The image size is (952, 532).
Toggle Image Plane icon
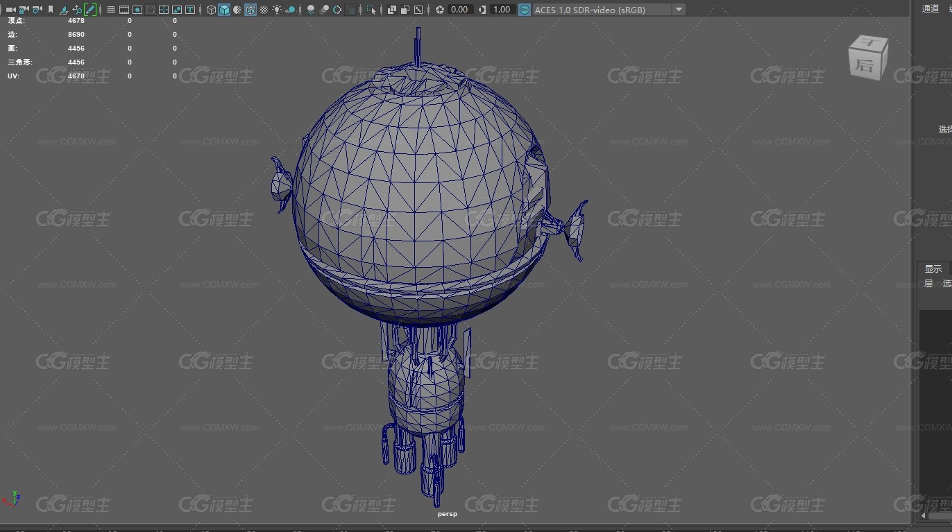[63, 10]
